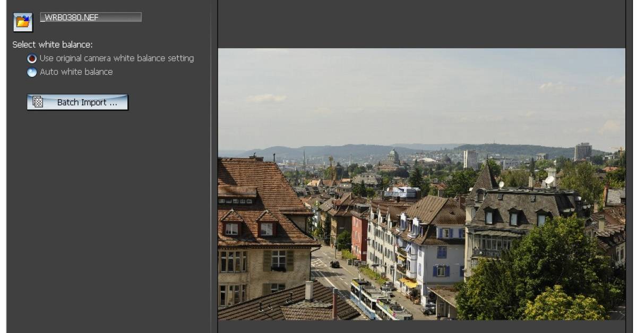The width and height of the screenshot is (637, 333).
Task: Select Use original camera white balance radio button
Action: tap(32, 59)
